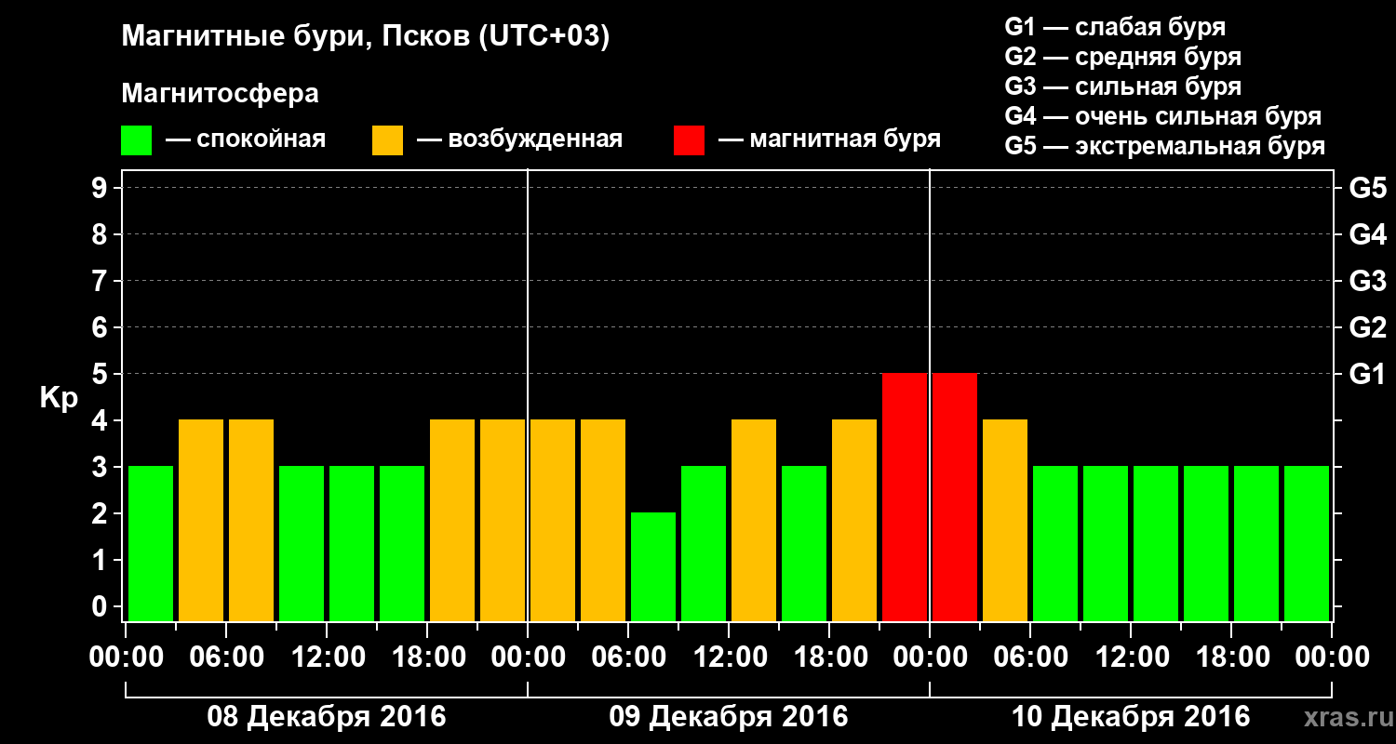Click the 'Магнитосфера' heading
Viewport: 1396px width, 744px height.
[220, 94]
